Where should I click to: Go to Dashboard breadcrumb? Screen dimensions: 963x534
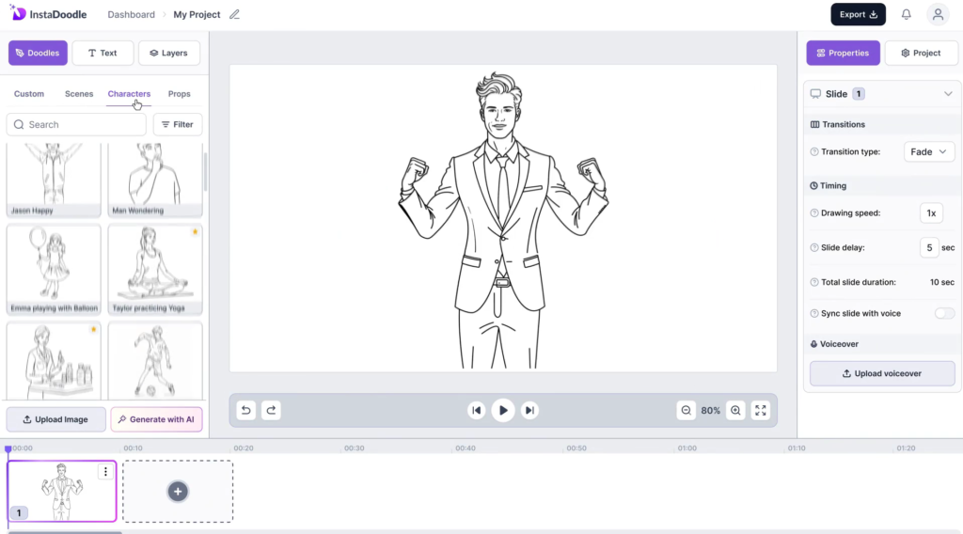[x=132, y=14]
